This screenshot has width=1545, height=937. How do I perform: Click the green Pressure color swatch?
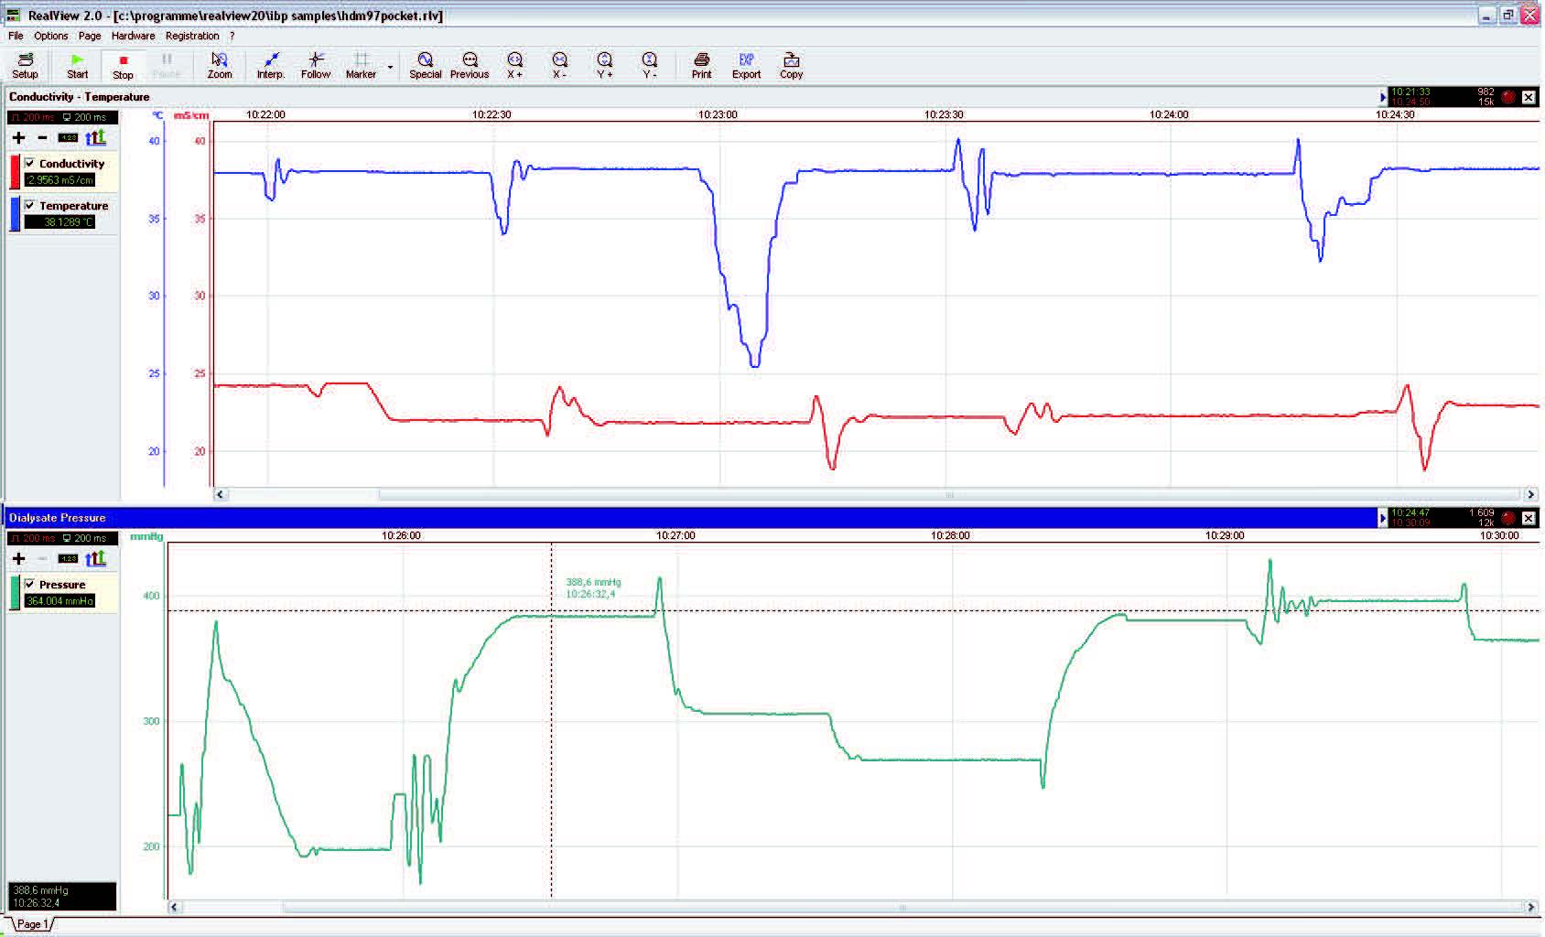(15, 593)
